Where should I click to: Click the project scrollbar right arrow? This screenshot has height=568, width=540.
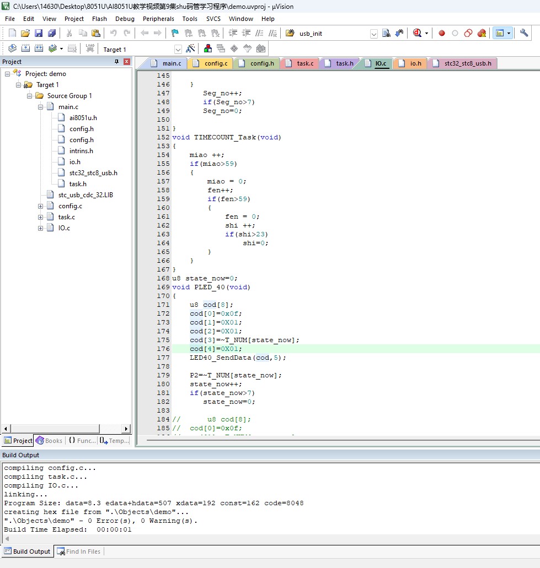pyautogui.click(x=126, y=429)
